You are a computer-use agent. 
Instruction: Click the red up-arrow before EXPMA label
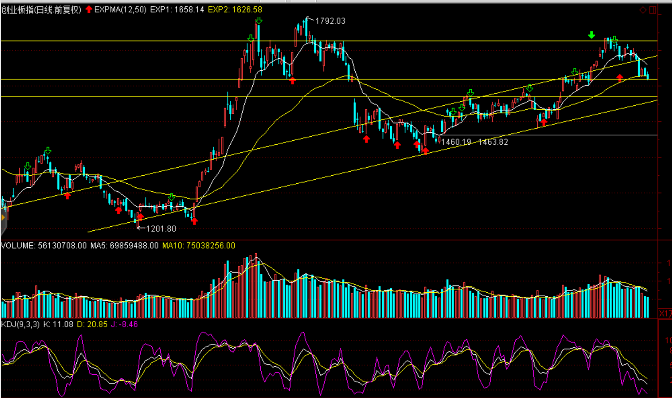point(89,9)
